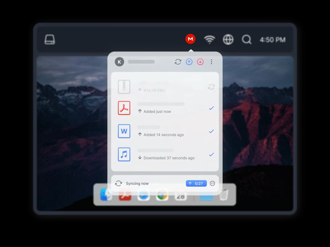Open the three-dot more options menu
Viewport: 330px width, 247px height.
(x=211, y=62)
